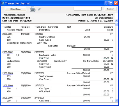Click the 'Office Rent' description
The height and width of the screenshot is (106, 119).
(45, 91)
